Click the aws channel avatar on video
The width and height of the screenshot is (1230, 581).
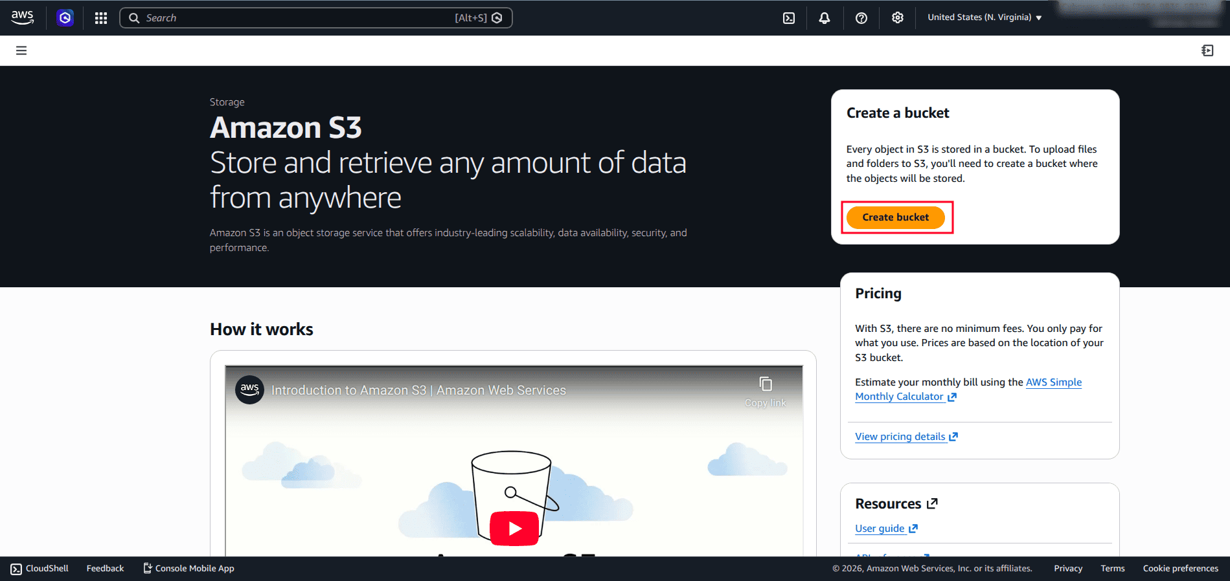tap(249, 389)
